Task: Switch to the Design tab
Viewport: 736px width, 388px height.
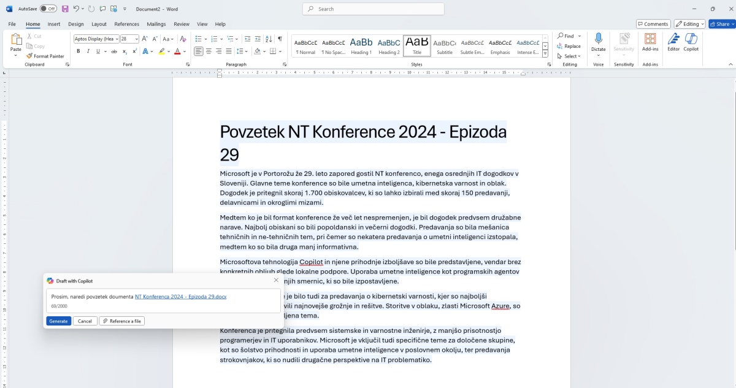Action: tap(76, 24)
